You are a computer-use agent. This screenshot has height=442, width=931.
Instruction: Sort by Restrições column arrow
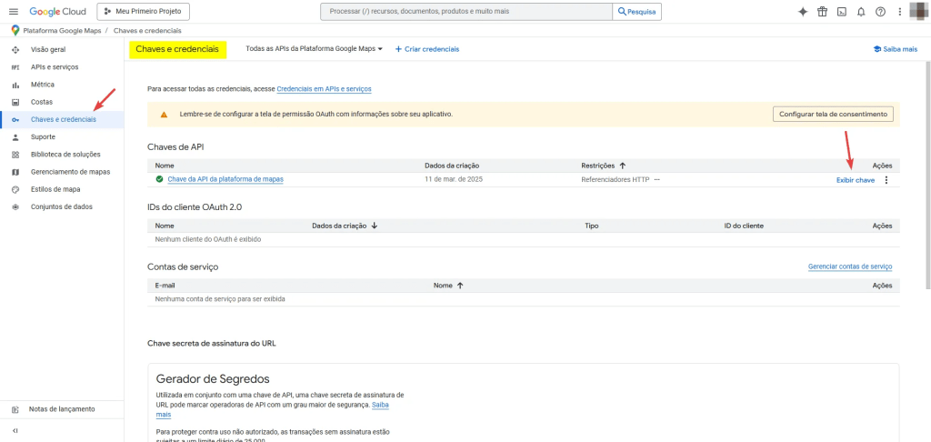click(623, 166)
